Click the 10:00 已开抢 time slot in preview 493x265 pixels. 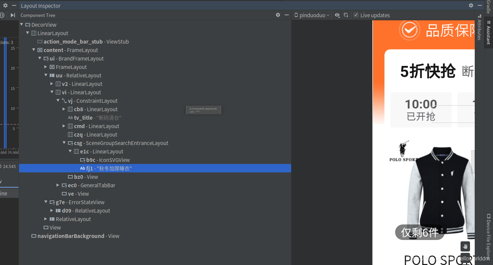(x=421, y=110)
